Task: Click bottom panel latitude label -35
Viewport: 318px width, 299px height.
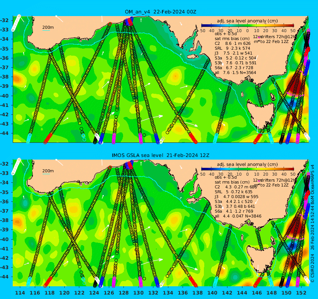Action: (4, 192)
